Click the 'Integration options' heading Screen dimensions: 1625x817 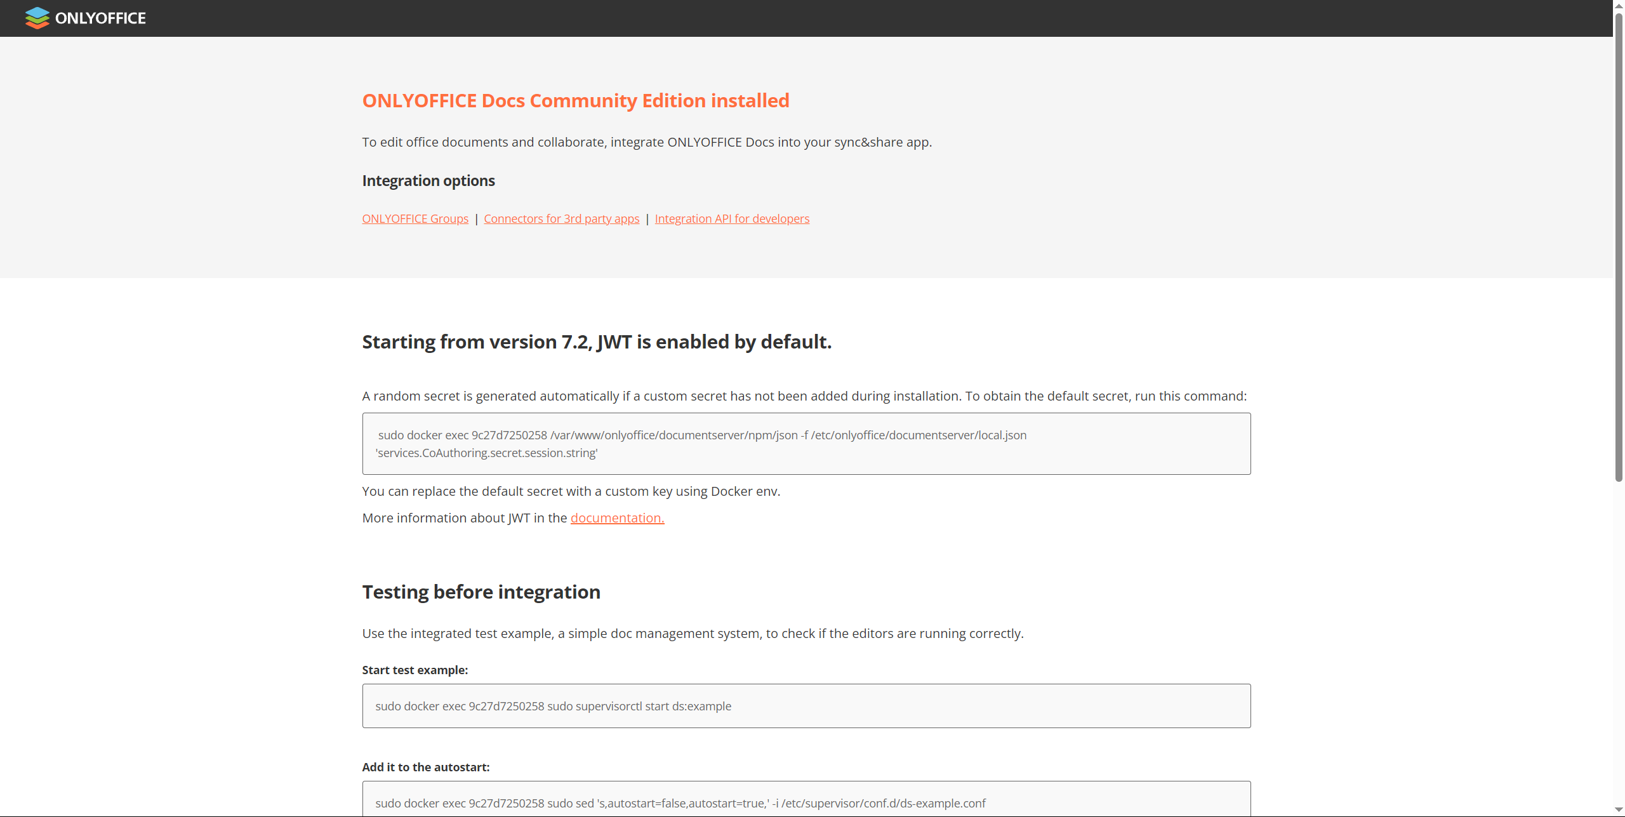tap(428, 181)
